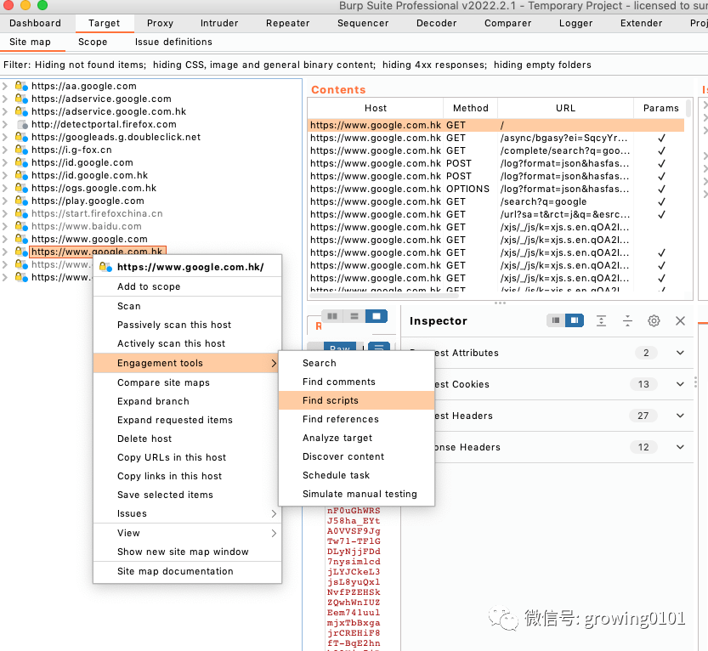The width and height of the screenshot is (708, 651).
Task: Select the /search?q=google request row
Action: click(496, 201)
